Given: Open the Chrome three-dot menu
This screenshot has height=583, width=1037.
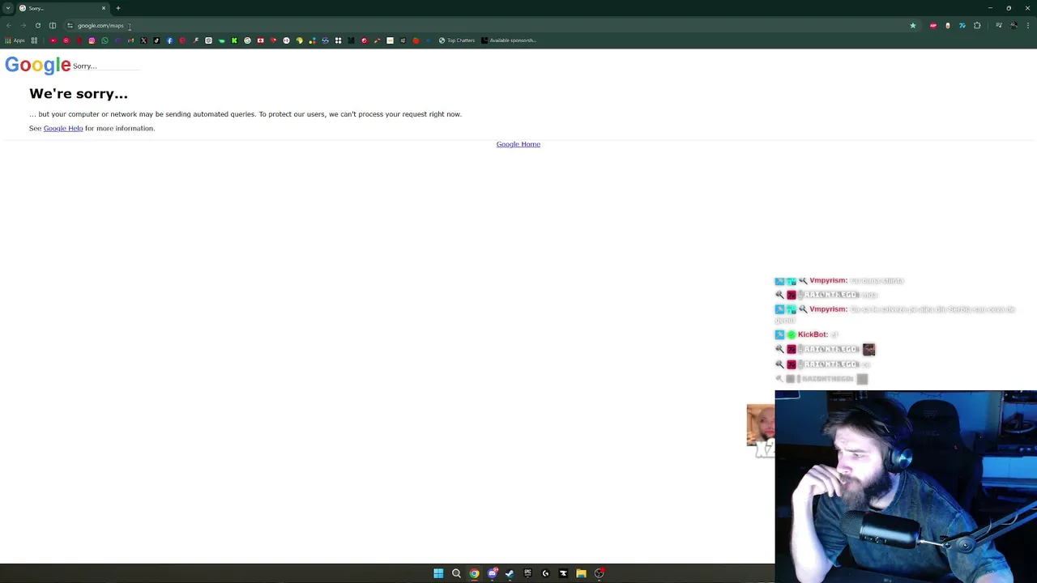Looking at the screenshot, I should point(1028,25).
